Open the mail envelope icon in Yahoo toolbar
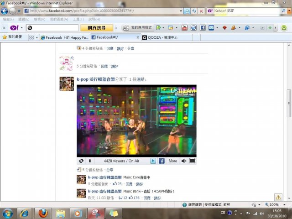The image size is (292, 219). coord(211,28)
